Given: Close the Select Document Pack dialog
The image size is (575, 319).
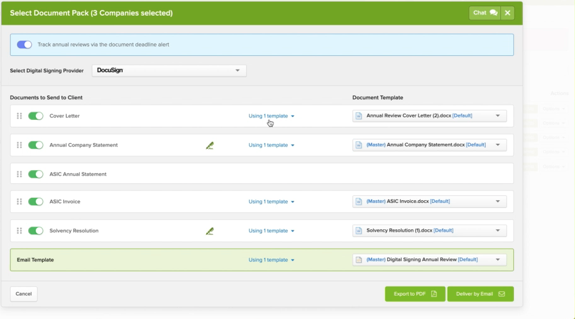Looking at the screenshot, I should coord(508,13).
